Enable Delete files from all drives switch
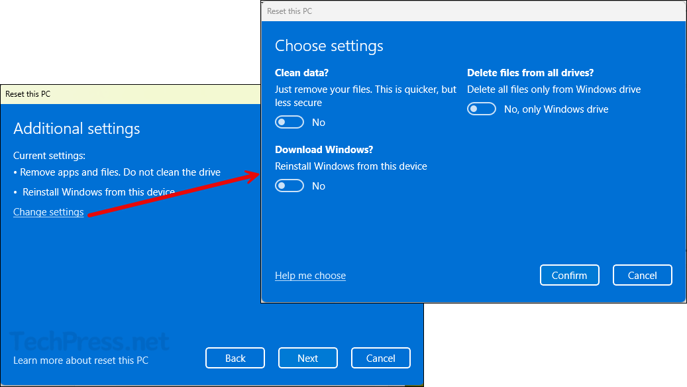687x387 pixels. coord(482,109)
